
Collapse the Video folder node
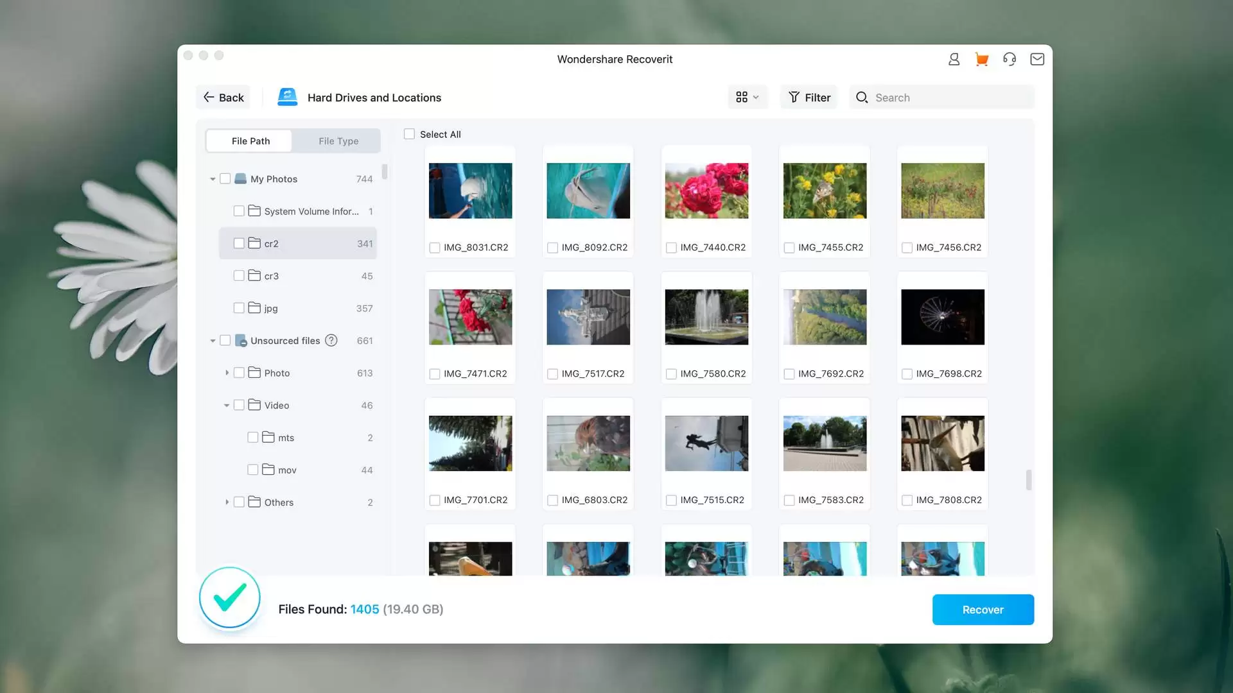[x=227, y=406]
